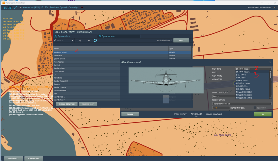Click the Disconnect button
Image resolution: width=278 pixels, height=161 pixels.
point(13,158)
